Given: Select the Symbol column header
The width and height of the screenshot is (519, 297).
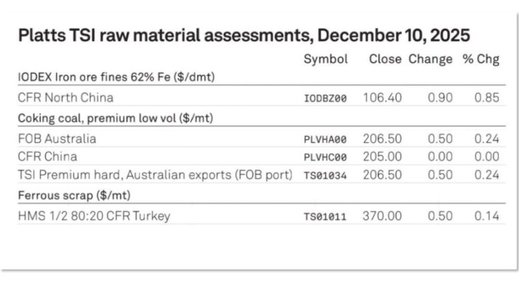Looking at the screenshot, I should click(325, 59).
